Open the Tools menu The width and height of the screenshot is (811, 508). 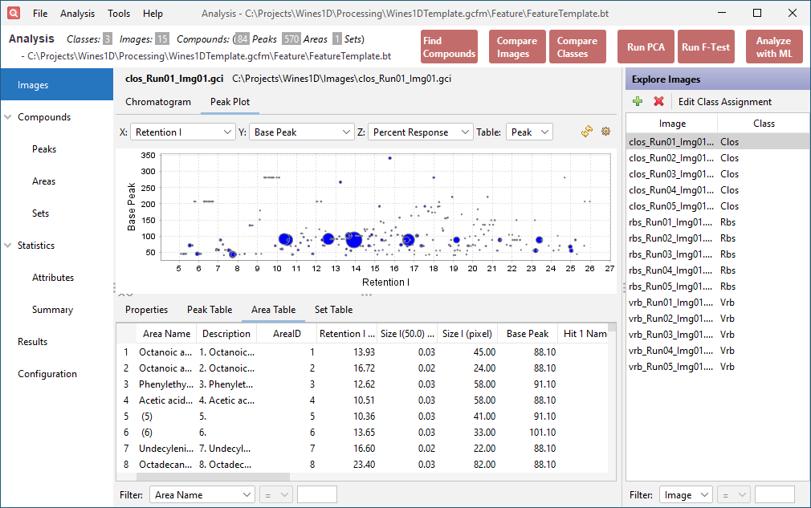click(x=119, y=14)
